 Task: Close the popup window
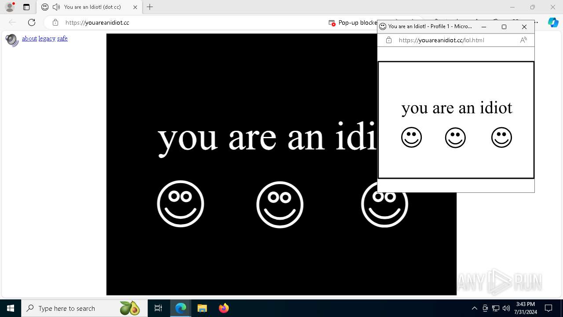click(524, 27)
